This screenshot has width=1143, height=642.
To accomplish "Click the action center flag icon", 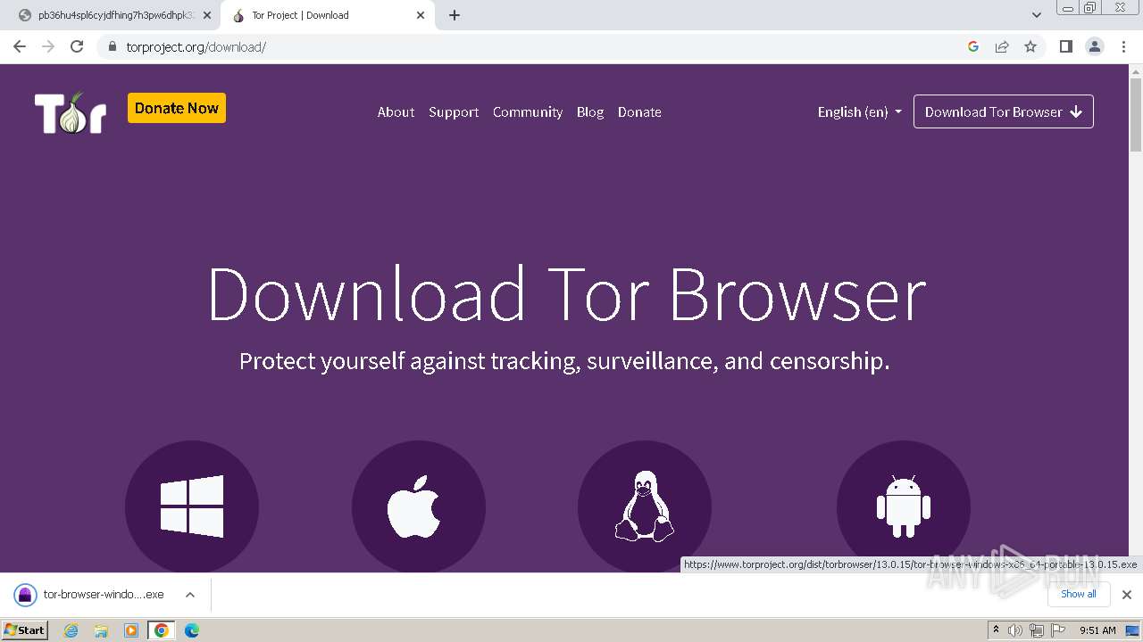I will [x=1057, y=630].
